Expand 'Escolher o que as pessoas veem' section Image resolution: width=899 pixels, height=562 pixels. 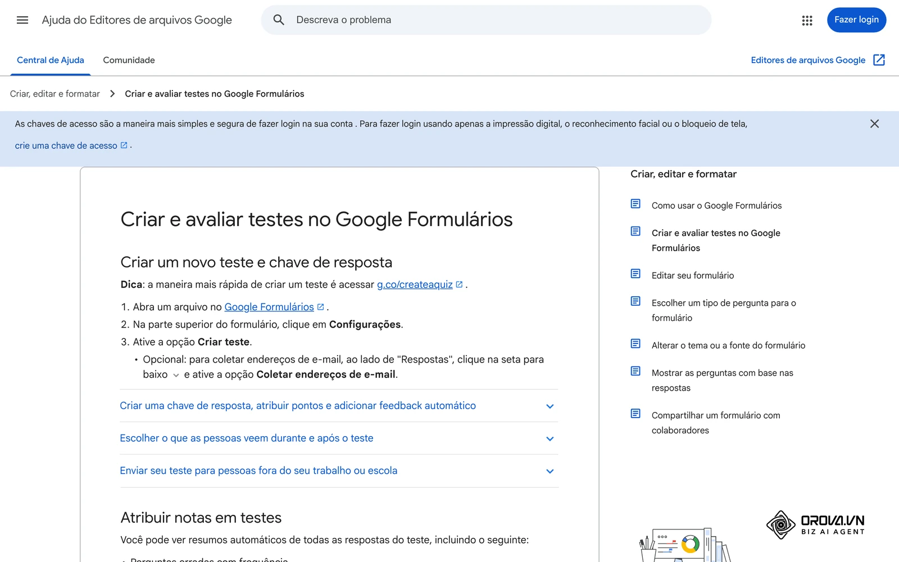click(x=339, y=438)
